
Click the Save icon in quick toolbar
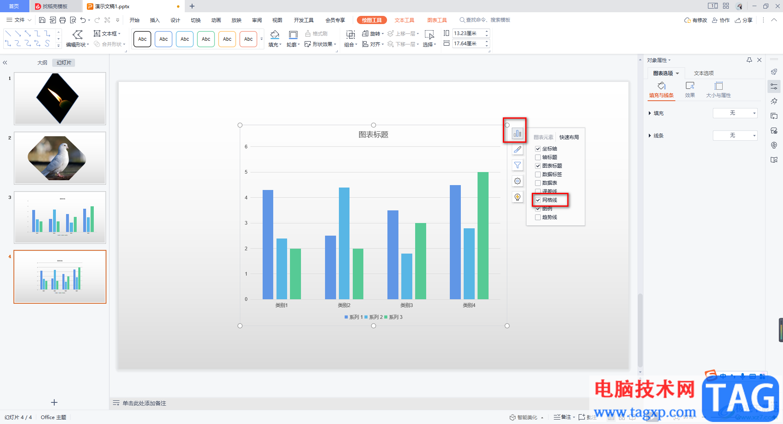[42, 20]
